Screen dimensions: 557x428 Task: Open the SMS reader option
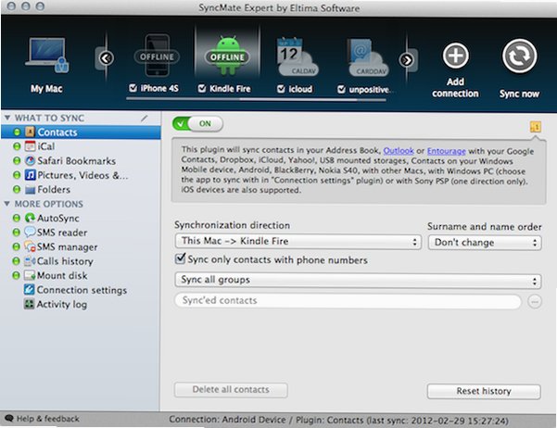(56, 233)
